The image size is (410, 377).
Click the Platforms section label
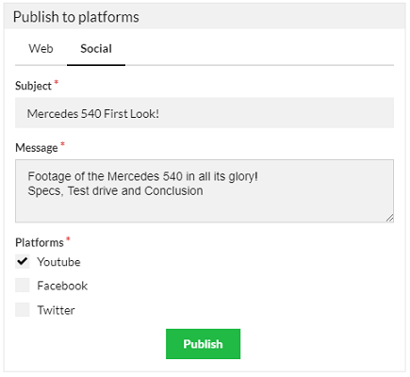[40, 243]
